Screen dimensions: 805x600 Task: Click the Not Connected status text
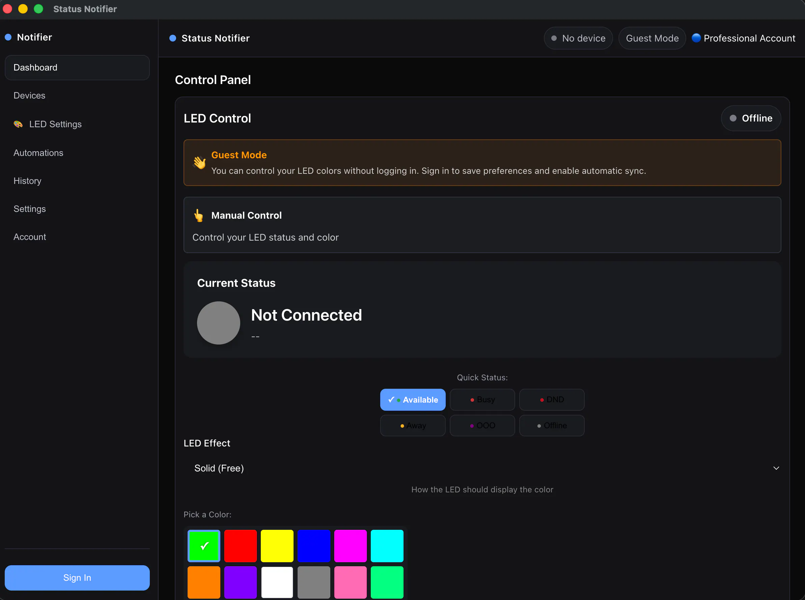pos(306,315)
